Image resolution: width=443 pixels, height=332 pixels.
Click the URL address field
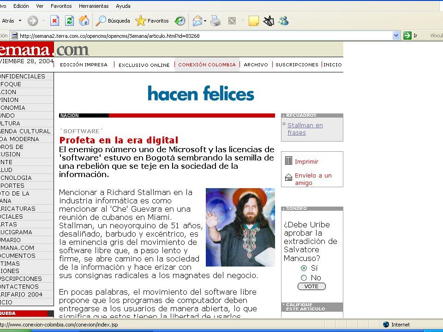click(x=205, y=36)
